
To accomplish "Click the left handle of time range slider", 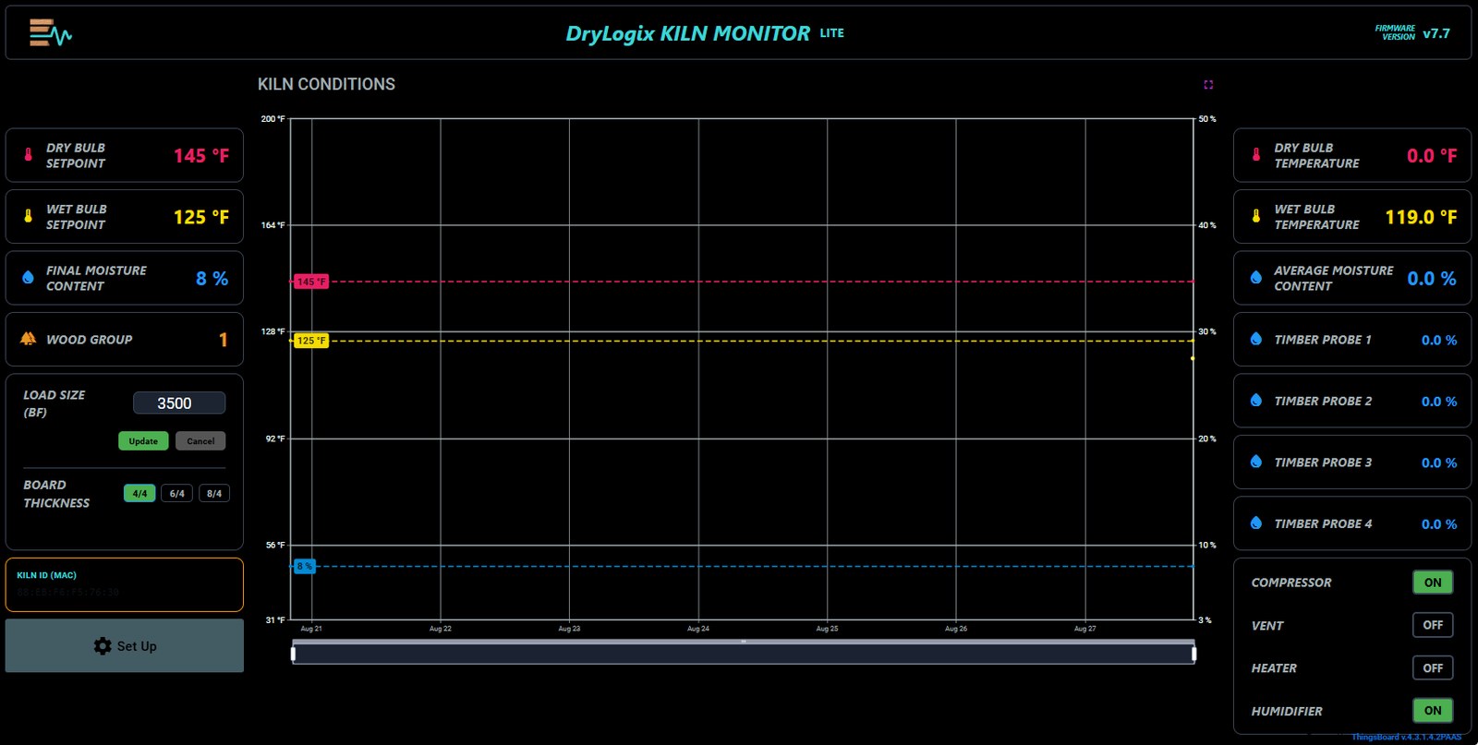I will [x=293, y=654].
